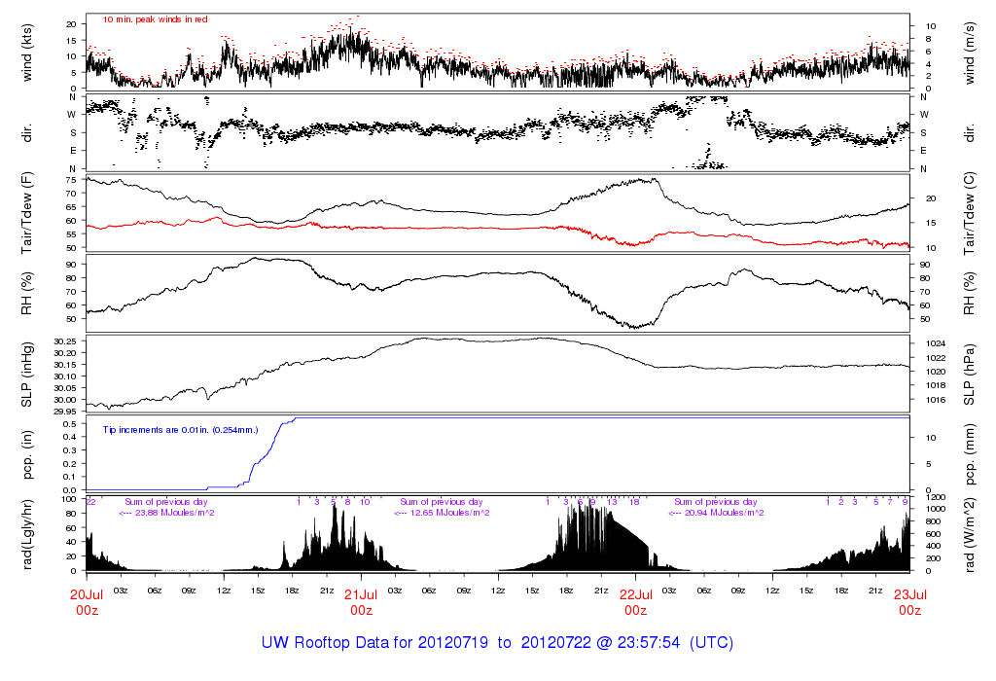Click the '30.25' pressure tick value
Viewport: 996px width, 681px height.
click(x=65, y=341)
